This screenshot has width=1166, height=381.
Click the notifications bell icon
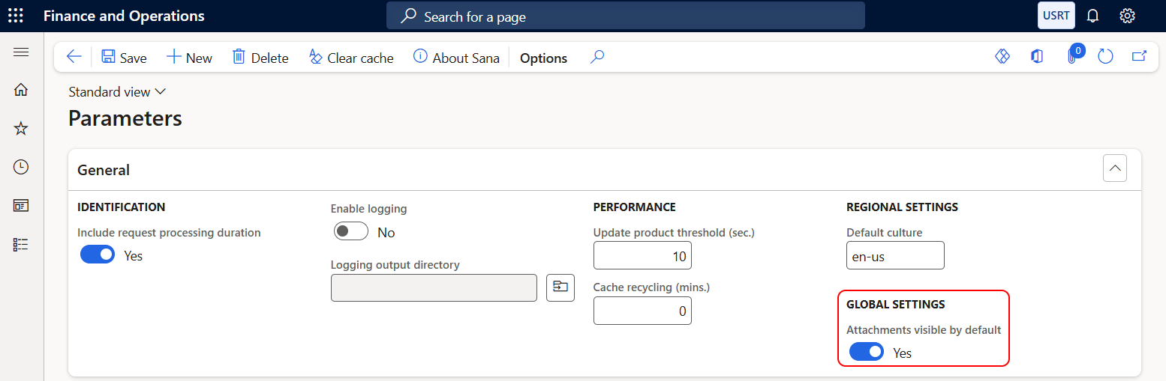[x=1092, y=16]
